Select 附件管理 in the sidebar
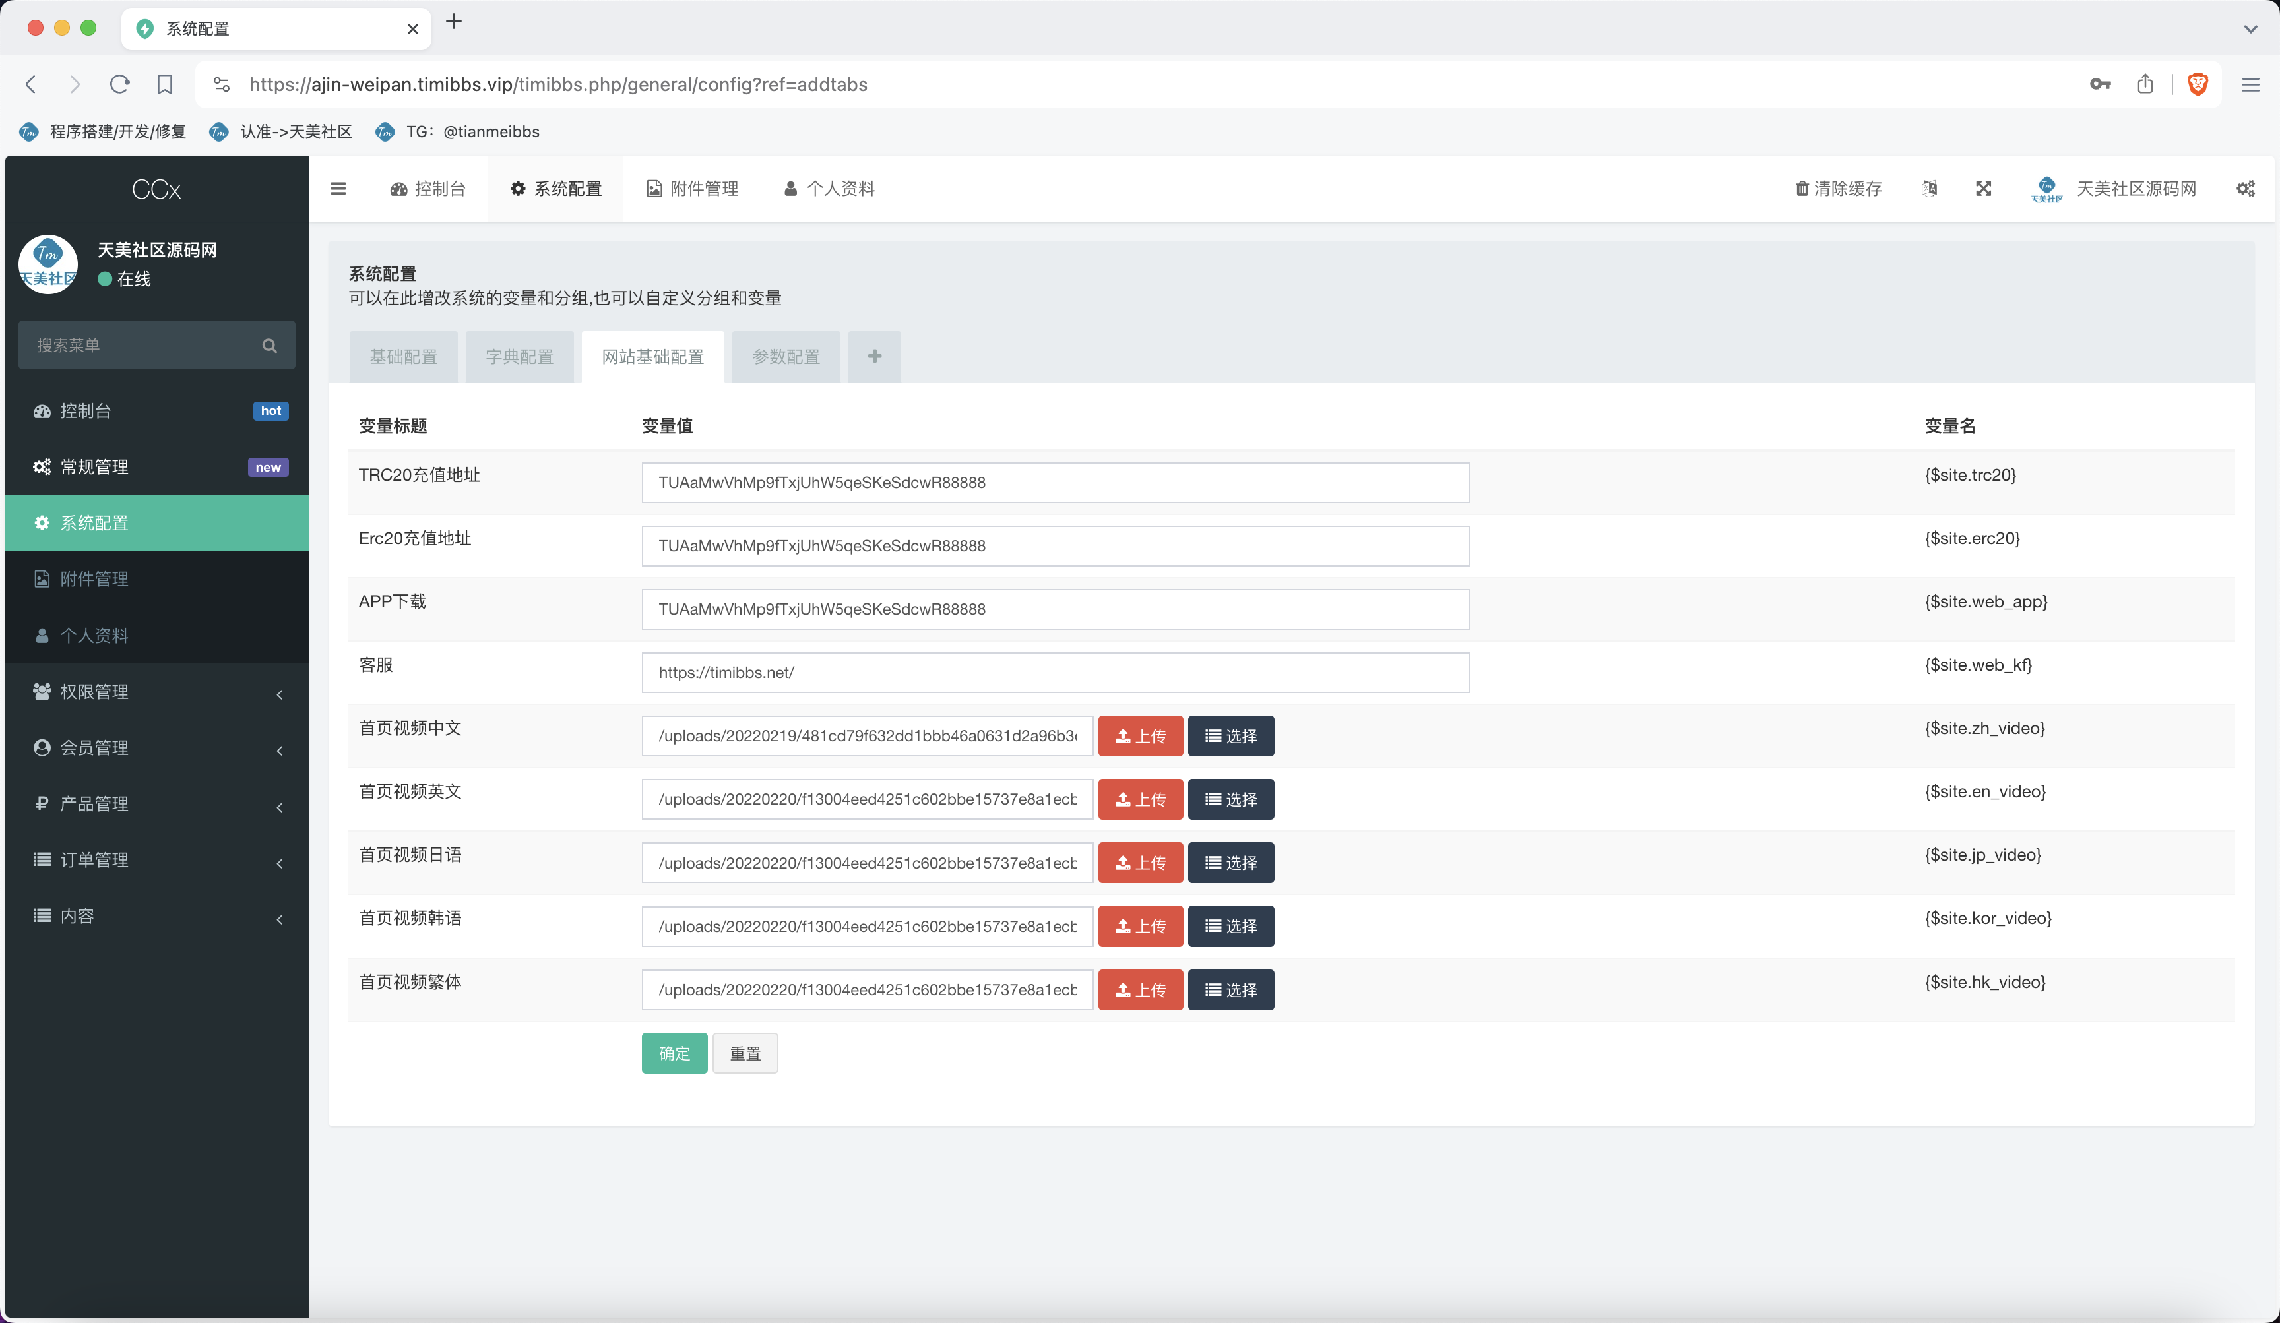Screen dimensions: 2280x1323 tap(156, 579)
